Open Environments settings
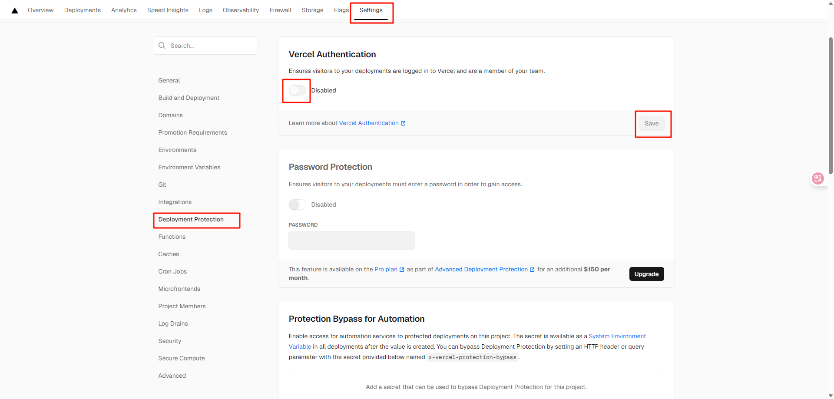 (177, 150)
